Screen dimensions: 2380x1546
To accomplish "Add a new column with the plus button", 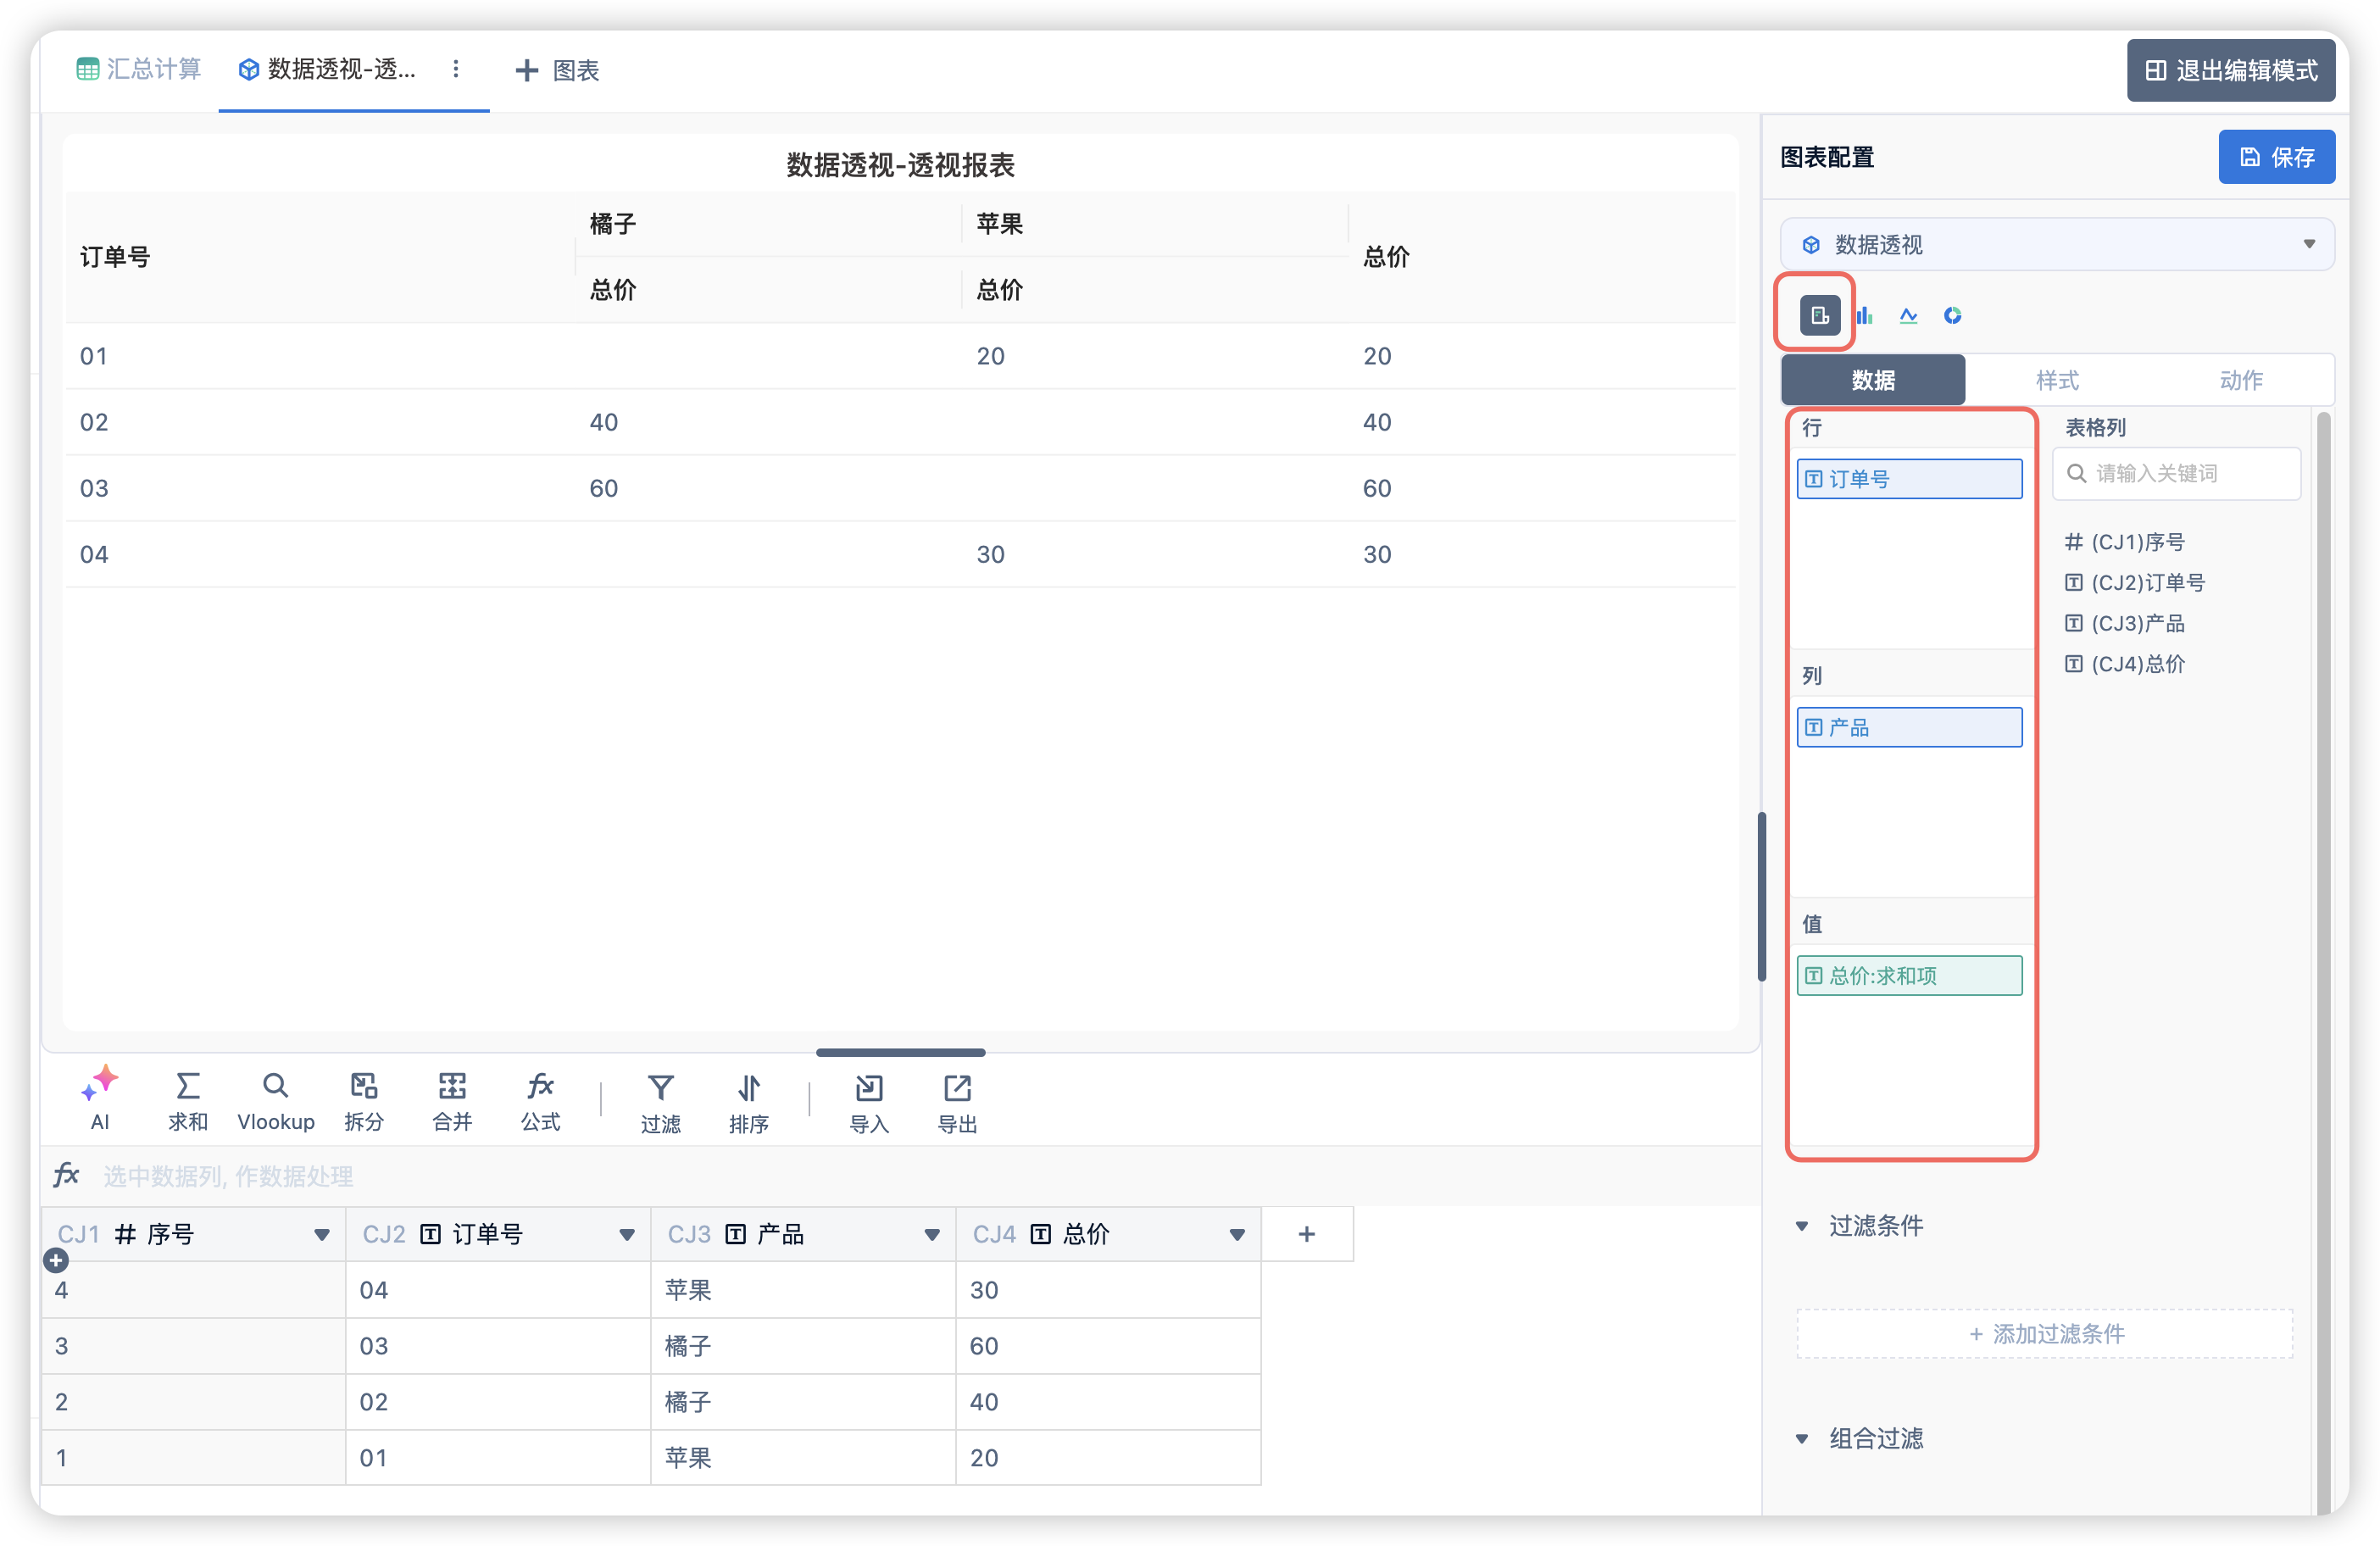I will [x=1306, y=1234].
